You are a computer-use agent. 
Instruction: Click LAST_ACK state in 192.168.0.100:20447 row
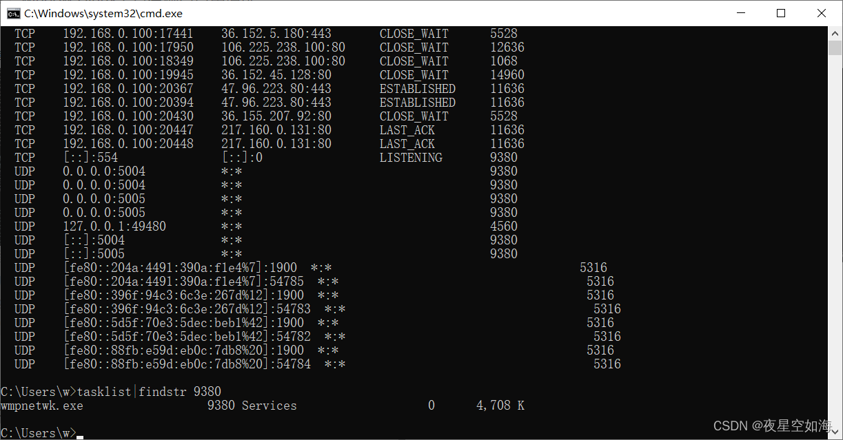(407, 130)
